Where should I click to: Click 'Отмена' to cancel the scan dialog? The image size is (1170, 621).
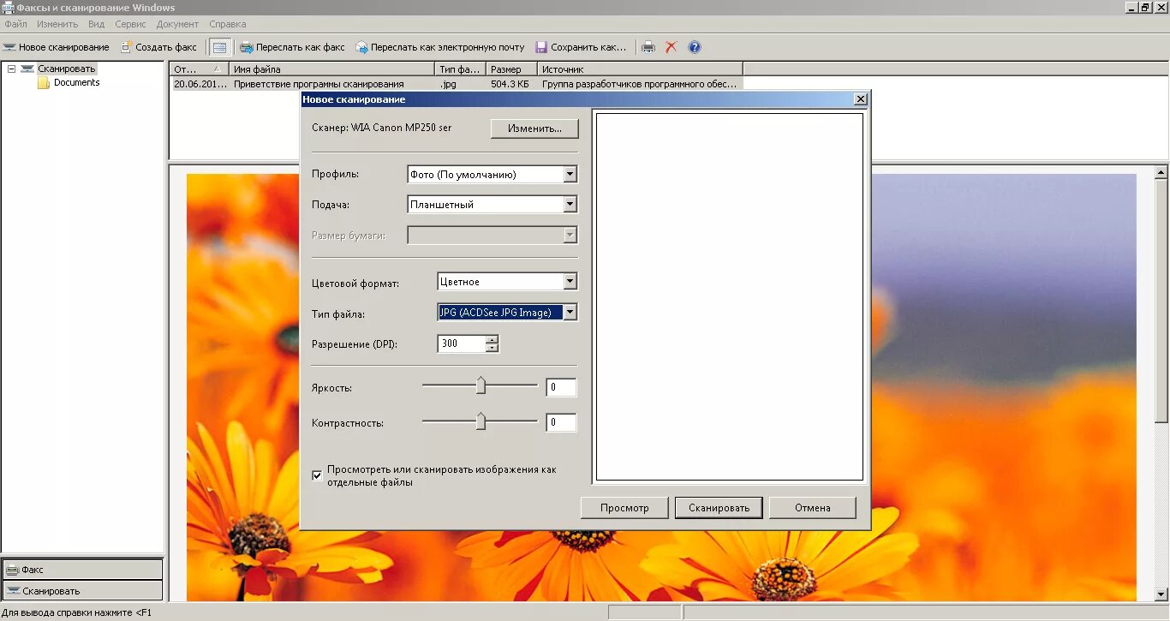(812, 508)
